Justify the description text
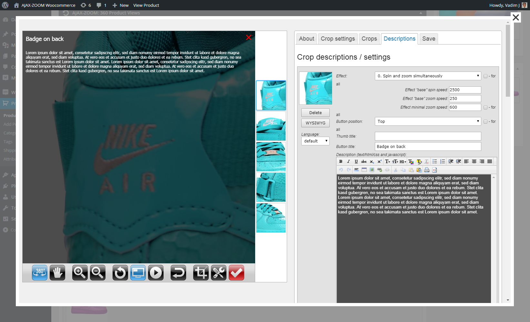This screenshot has width=530, height=322. click(490, 161)
